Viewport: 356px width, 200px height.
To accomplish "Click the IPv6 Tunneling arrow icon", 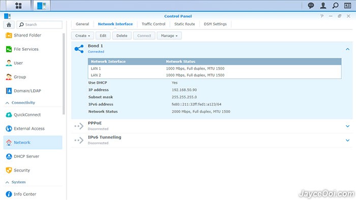I will click(x=79, y=140).
